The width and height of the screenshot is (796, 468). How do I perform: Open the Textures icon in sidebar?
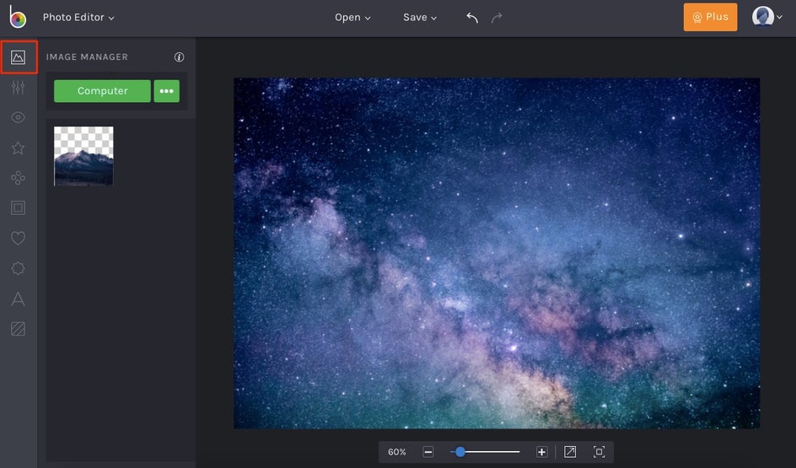18,329
